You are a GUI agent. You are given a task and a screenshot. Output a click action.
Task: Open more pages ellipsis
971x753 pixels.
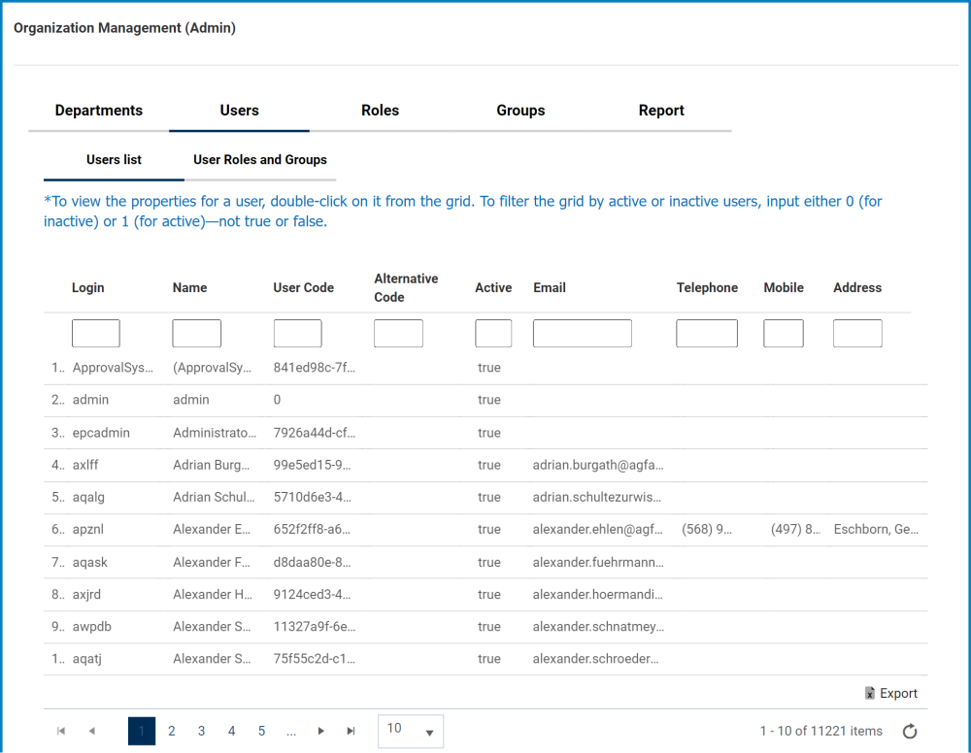291,731
